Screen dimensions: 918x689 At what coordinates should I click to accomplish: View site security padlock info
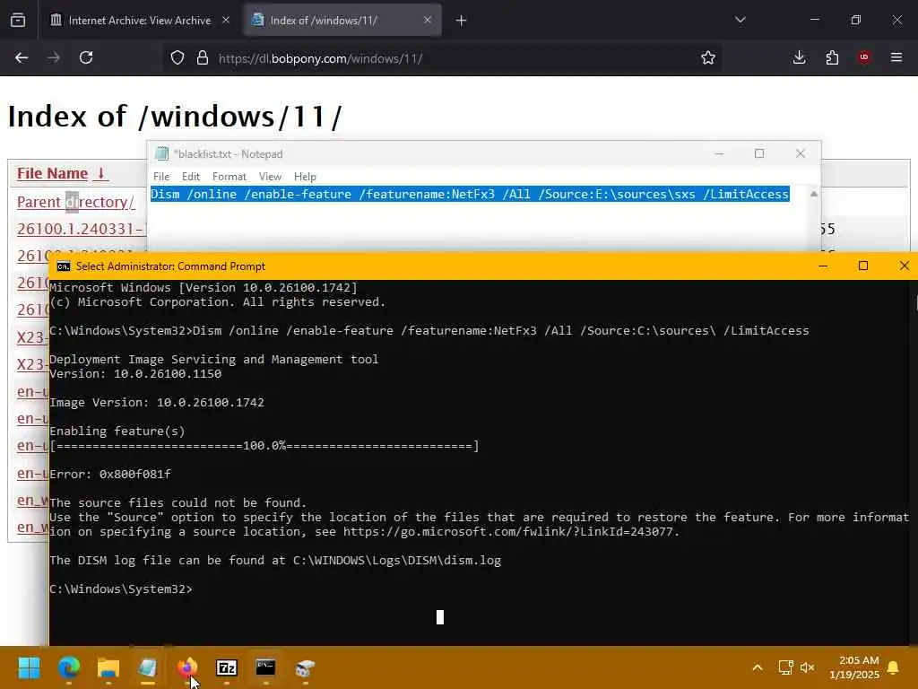click(203, 58)
